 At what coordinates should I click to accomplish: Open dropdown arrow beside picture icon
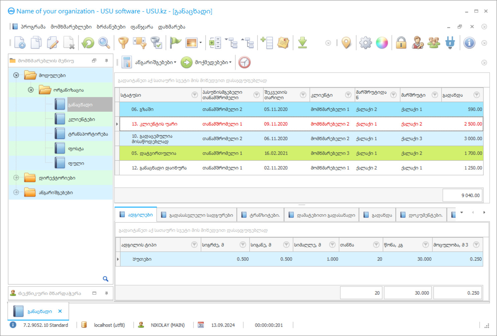[x=200, y=43]
